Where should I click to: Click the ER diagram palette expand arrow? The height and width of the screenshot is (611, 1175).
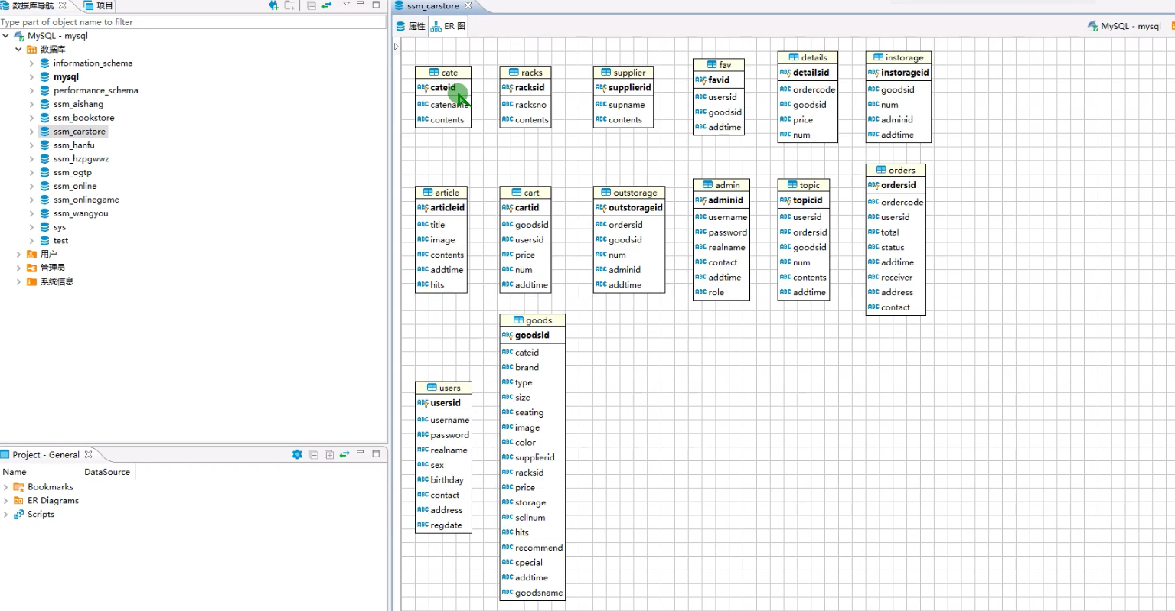[x=396, y=47]
